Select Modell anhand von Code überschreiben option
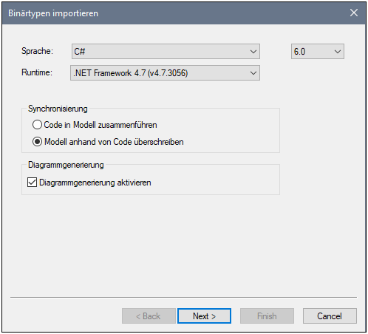 (37, 142)
